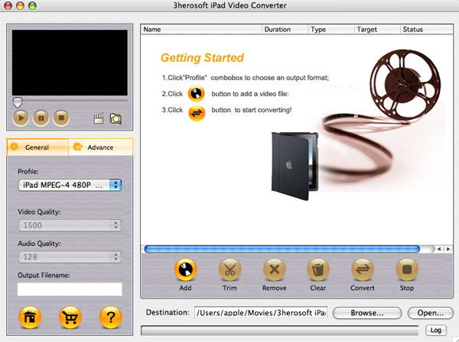Open the home page icon button

30,317
